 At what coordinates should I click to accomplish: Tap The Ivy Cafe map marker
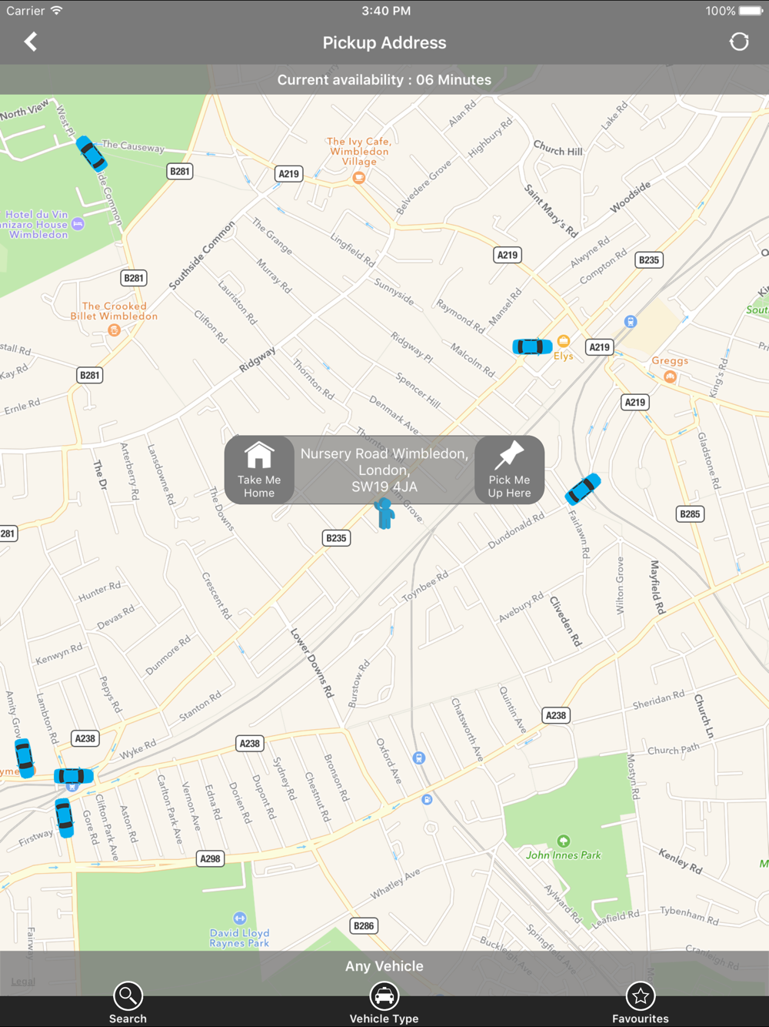coord(358,178)
